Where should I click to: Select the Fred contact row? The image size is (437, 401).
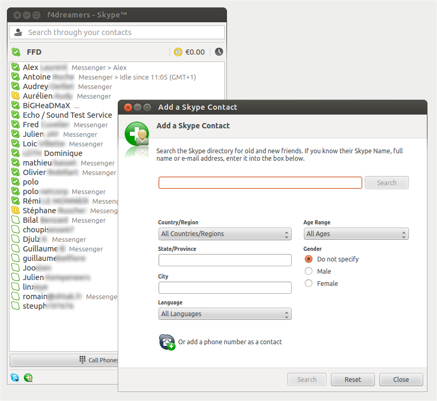click(x=64, y=125)
